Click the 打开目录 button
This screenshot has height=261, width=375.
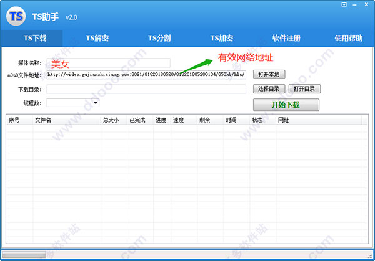click(304, 89)
